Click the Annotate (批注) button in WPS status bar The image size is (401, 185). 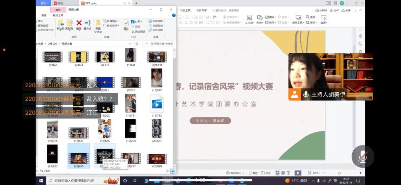266,173
